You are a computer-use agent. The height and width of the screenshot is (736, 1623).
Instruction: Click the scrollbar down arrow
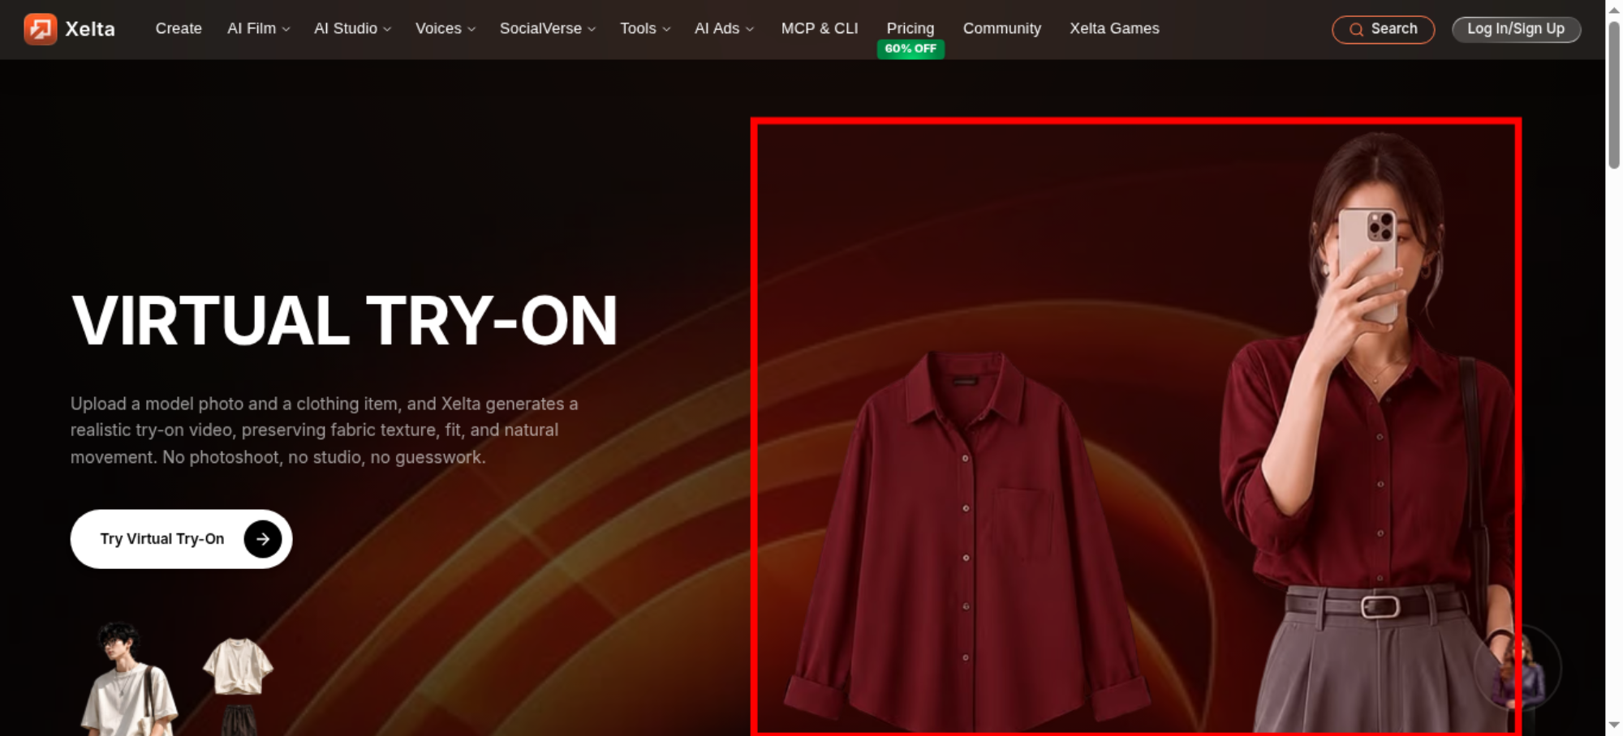click(x=1614, y=725)
